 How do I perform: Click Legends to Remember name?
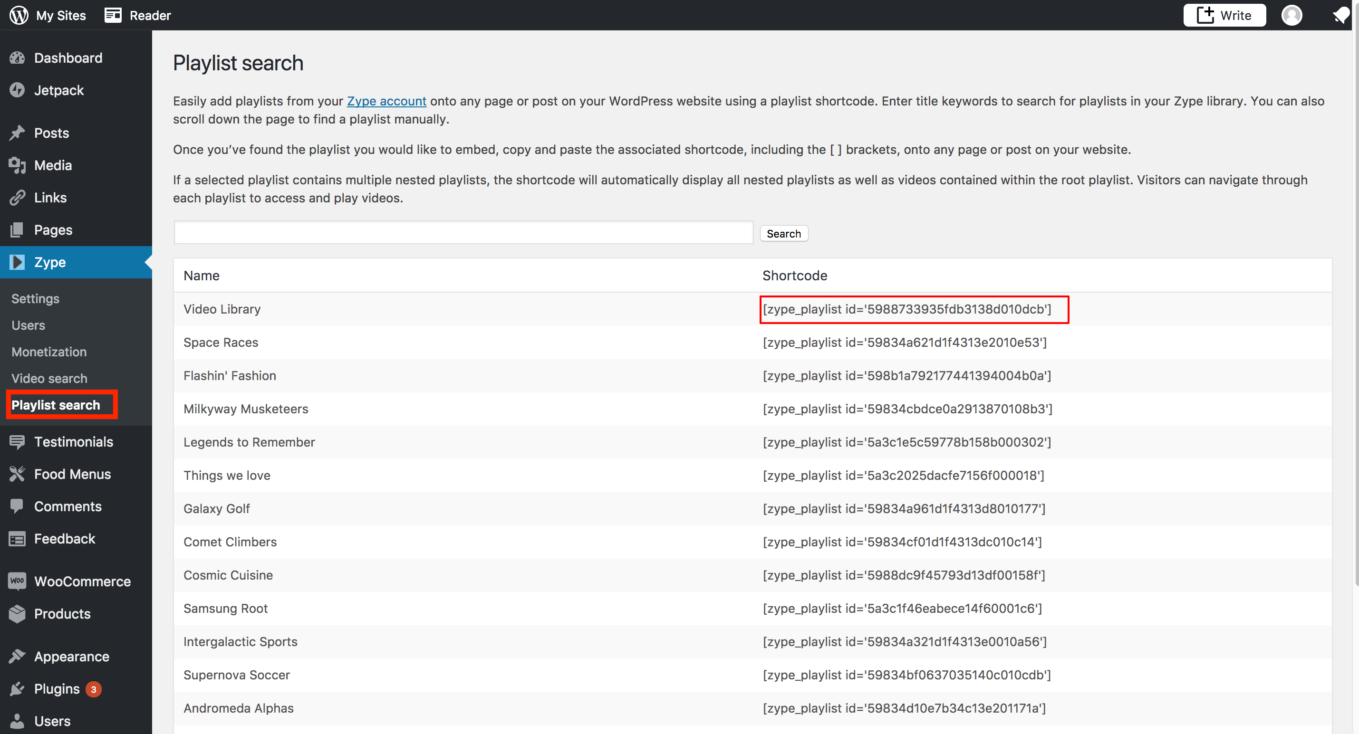click(x=249, y=442)
